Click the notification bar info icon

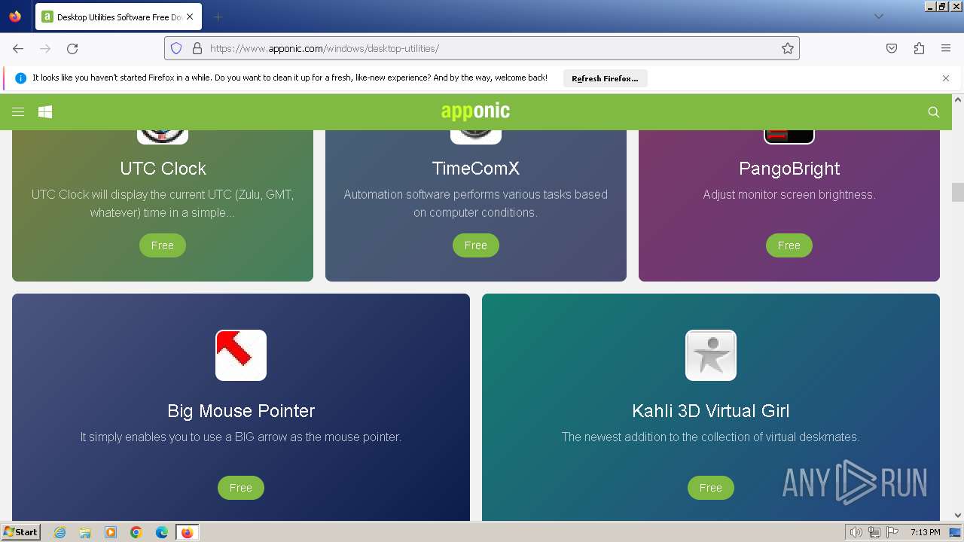coord(20,78)
